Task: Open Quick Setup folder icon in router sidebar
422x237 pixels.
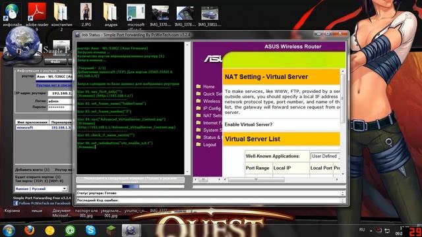Action: coord(198,93)
